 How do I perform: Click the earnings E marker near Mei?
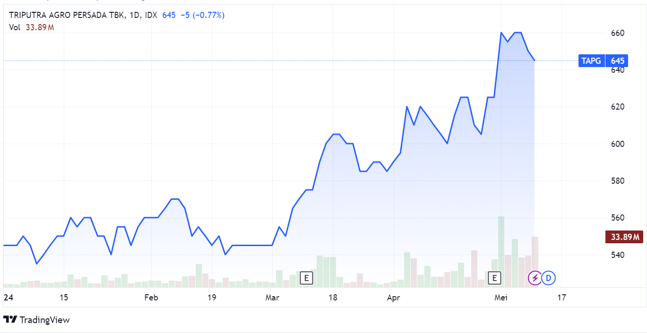point(494,278)
